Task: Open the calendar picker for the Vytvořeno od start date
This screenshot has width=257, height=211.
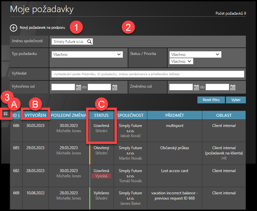Action: pyautogui.click(x=78, y=87)
